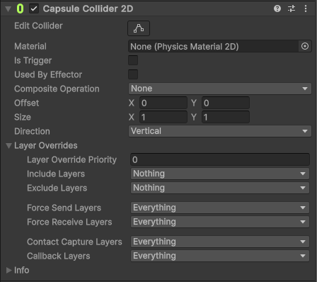Open the Exclude Layers dropdown

[x=220, y=188]
